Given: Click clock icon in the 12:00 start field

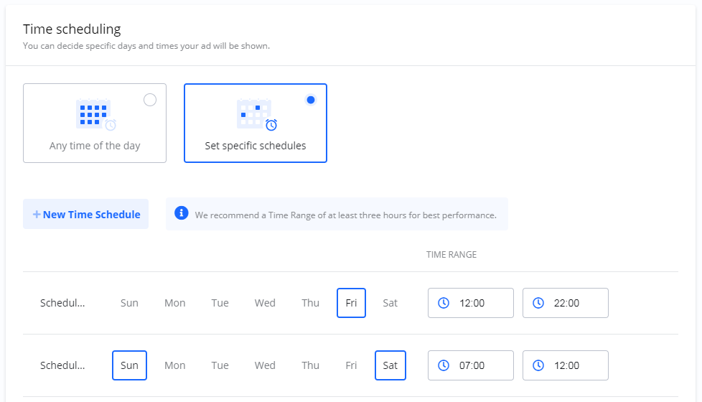Looking at the screenshot, I should 444,303.
